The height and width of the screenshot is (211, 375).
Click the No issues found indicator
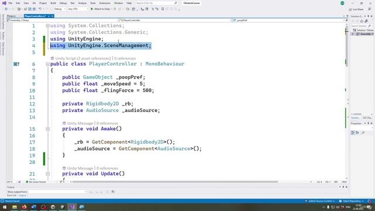point(36,182)
